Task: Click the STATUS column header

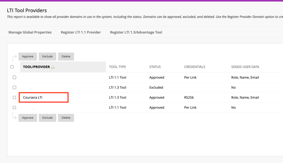Action: (x=155, y=67)
